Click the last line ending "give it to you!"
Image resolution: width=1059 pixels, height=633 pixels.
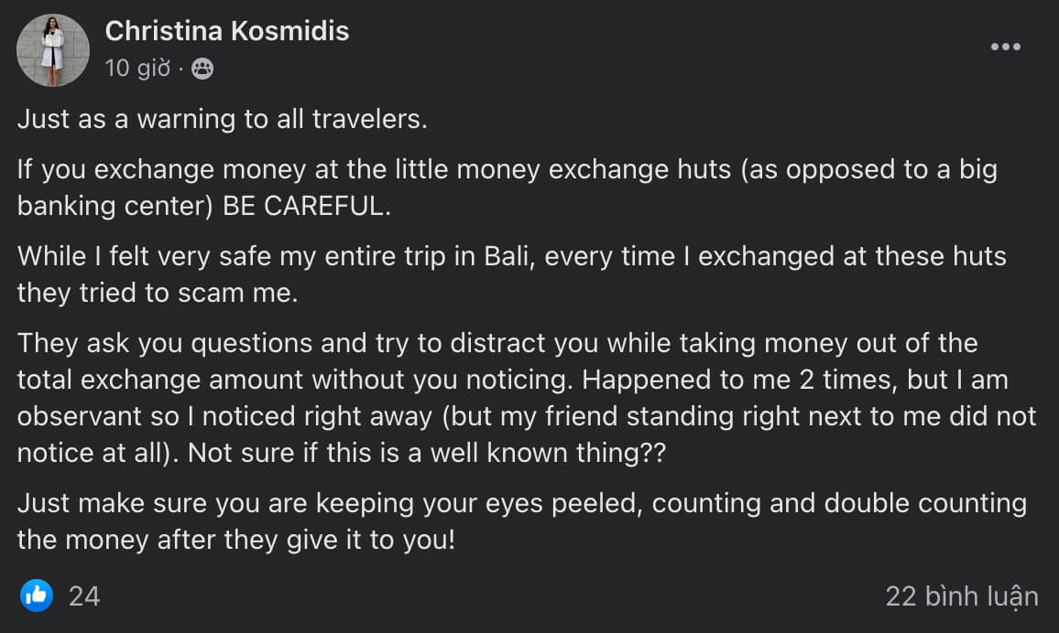[236, 539]
